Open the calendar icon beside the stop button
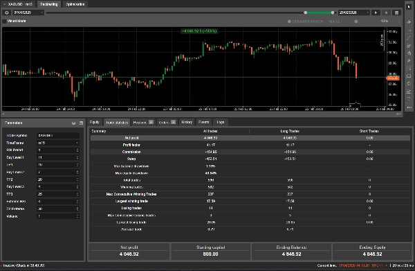Image resolution: width=415 pixels, height=271 pixels. (x=396, y=12)
